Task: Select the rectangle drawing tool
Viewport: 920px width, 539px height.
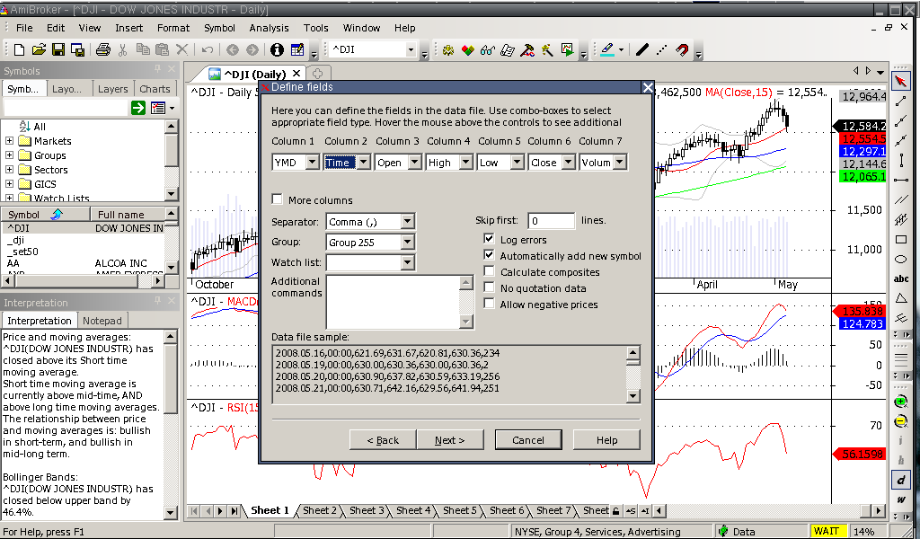Action: pos(900,239)
